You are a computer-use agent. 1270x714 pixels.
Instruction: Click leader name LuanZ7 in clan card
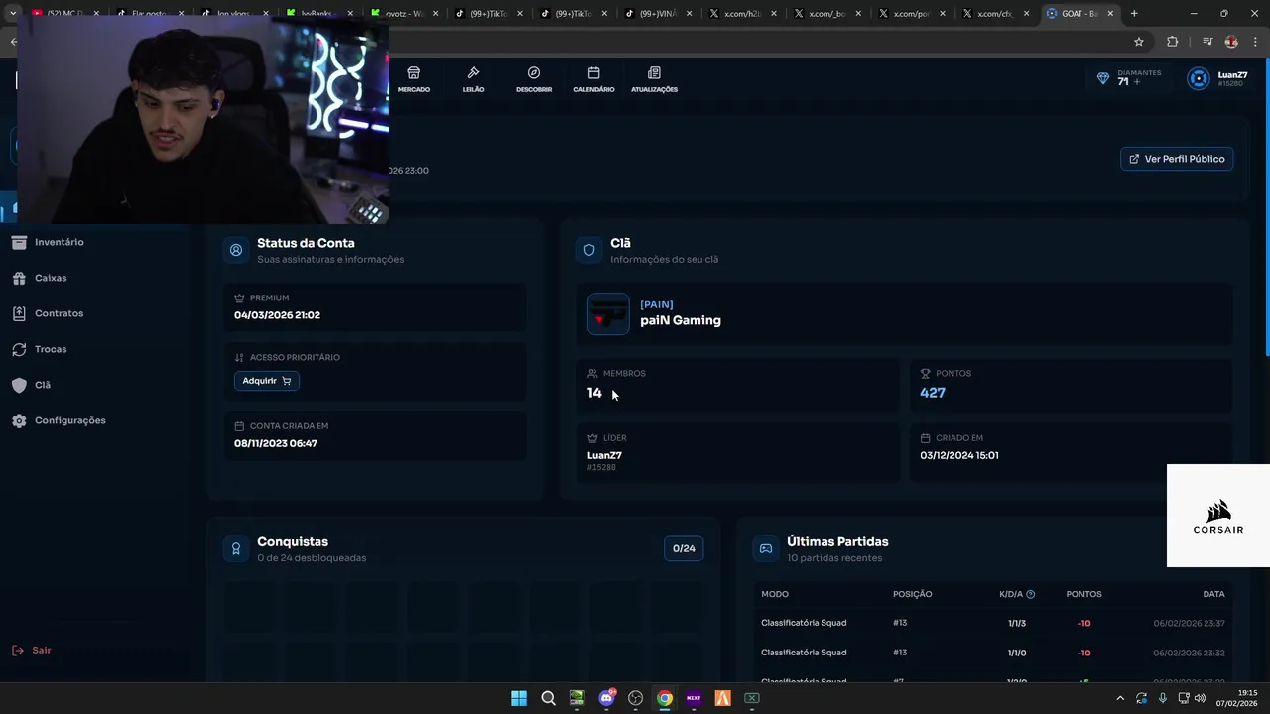click(x=604, y=456)
